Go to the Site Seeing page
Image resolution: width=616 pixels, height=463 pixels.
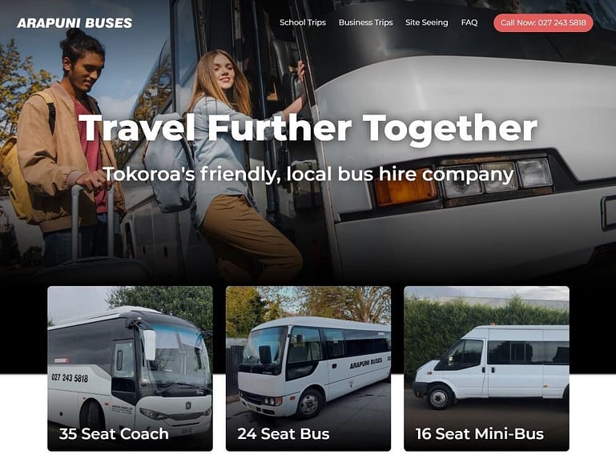(x=427, y=22)
